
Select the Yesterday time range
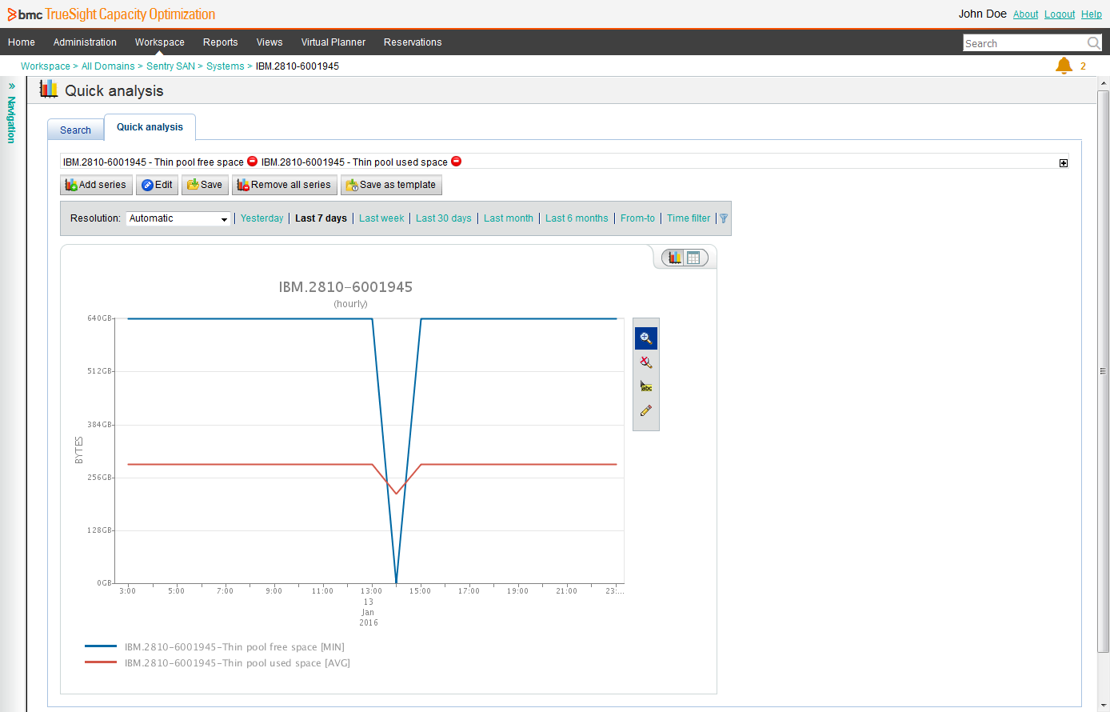pos(262,218)
